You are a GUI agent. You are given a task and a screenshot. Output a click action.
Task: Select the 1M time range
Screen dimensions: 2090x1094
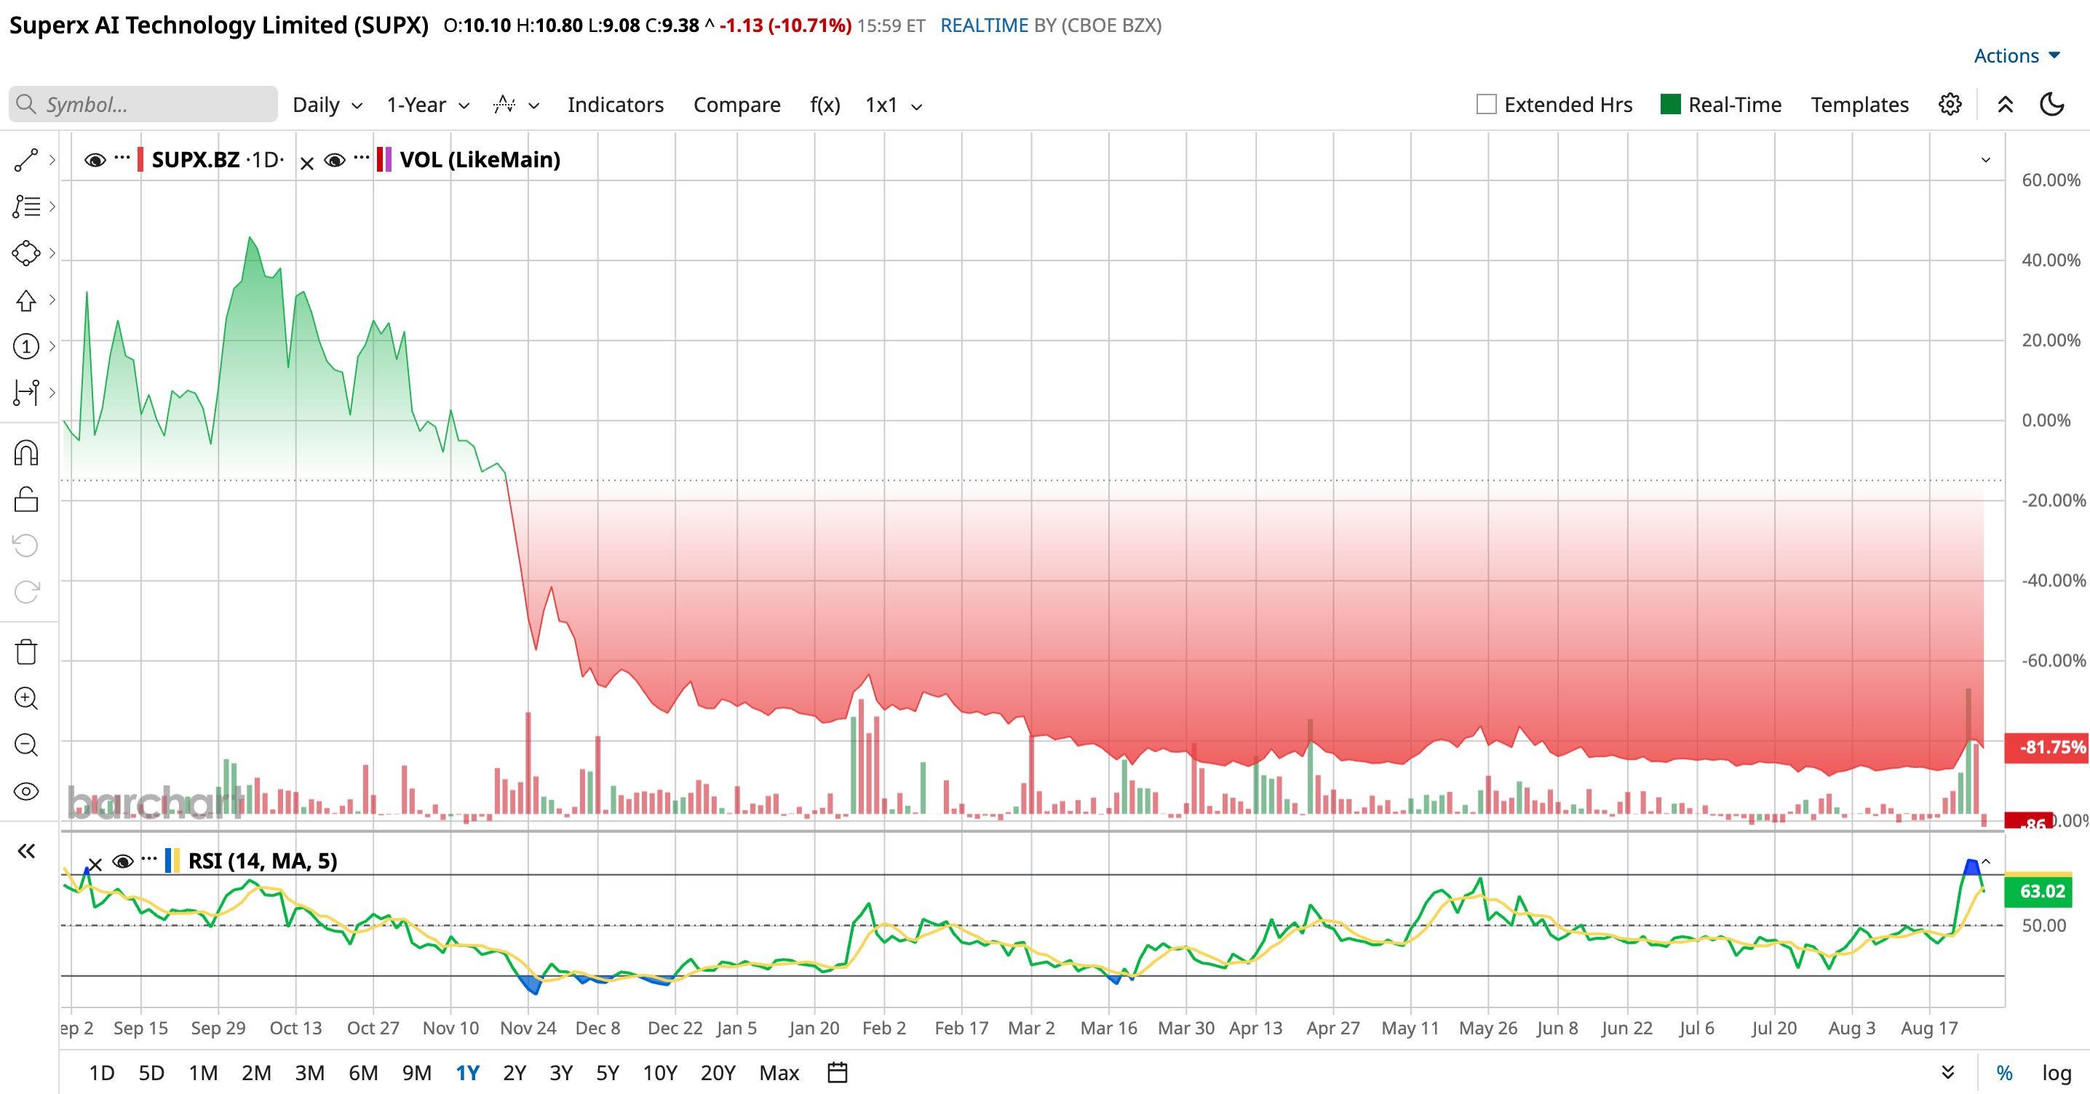click(204, 1073)
